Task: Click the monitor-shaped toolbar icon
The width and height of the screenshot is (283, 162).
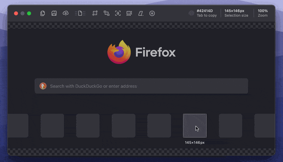Action: click(x=129, y=13)
